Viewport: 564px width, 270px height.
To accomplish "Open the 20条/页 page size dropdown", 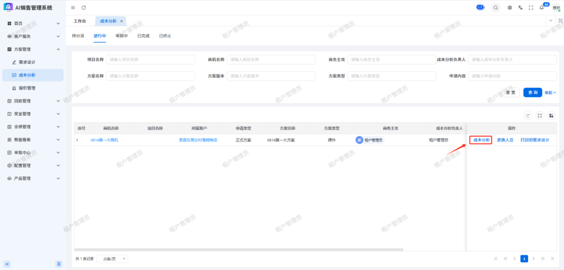I will pos(112,259).
